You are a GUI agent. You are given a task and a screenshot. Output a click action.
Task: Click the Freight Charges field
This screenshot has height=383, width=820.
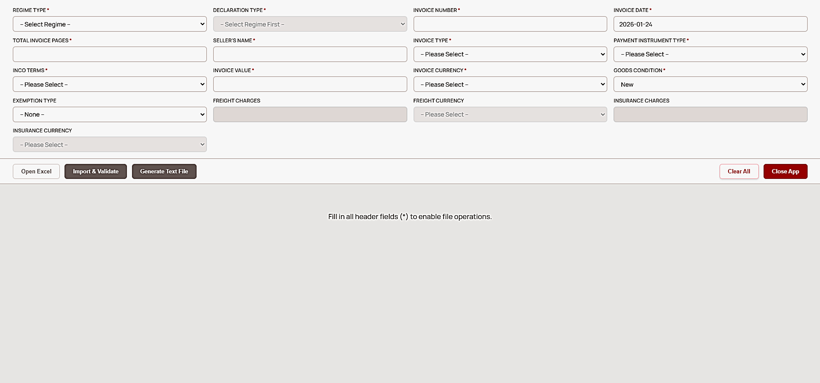(x=310, y=114)
